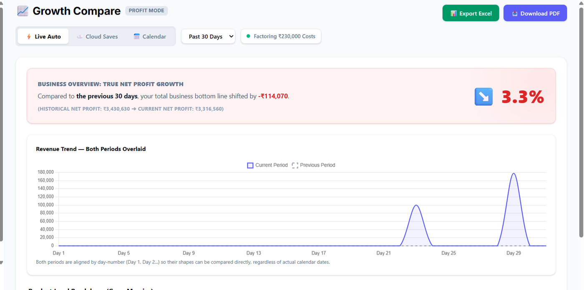The image size is (584, 290).
Task: Click the 100,000 y-axis value
Action: click(x=45, y=205)
